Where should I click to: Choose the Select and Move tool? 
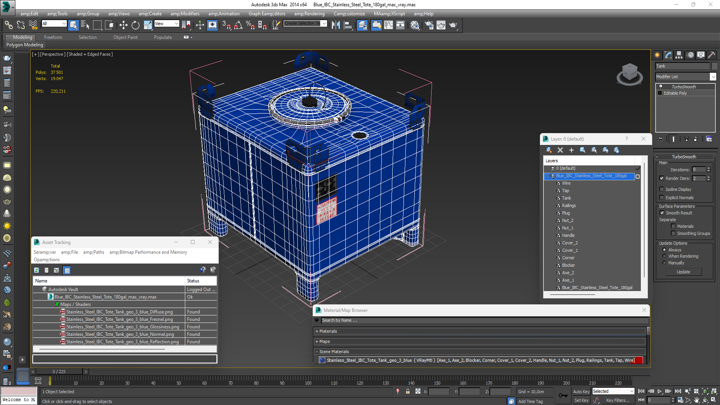click(123, 25)
